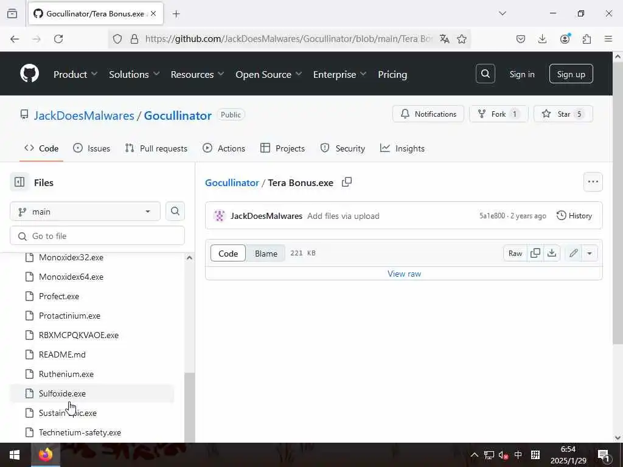Click the Notifications button
Image resolution: width=623 pixels, height=467 pixels.
point(428,114)
